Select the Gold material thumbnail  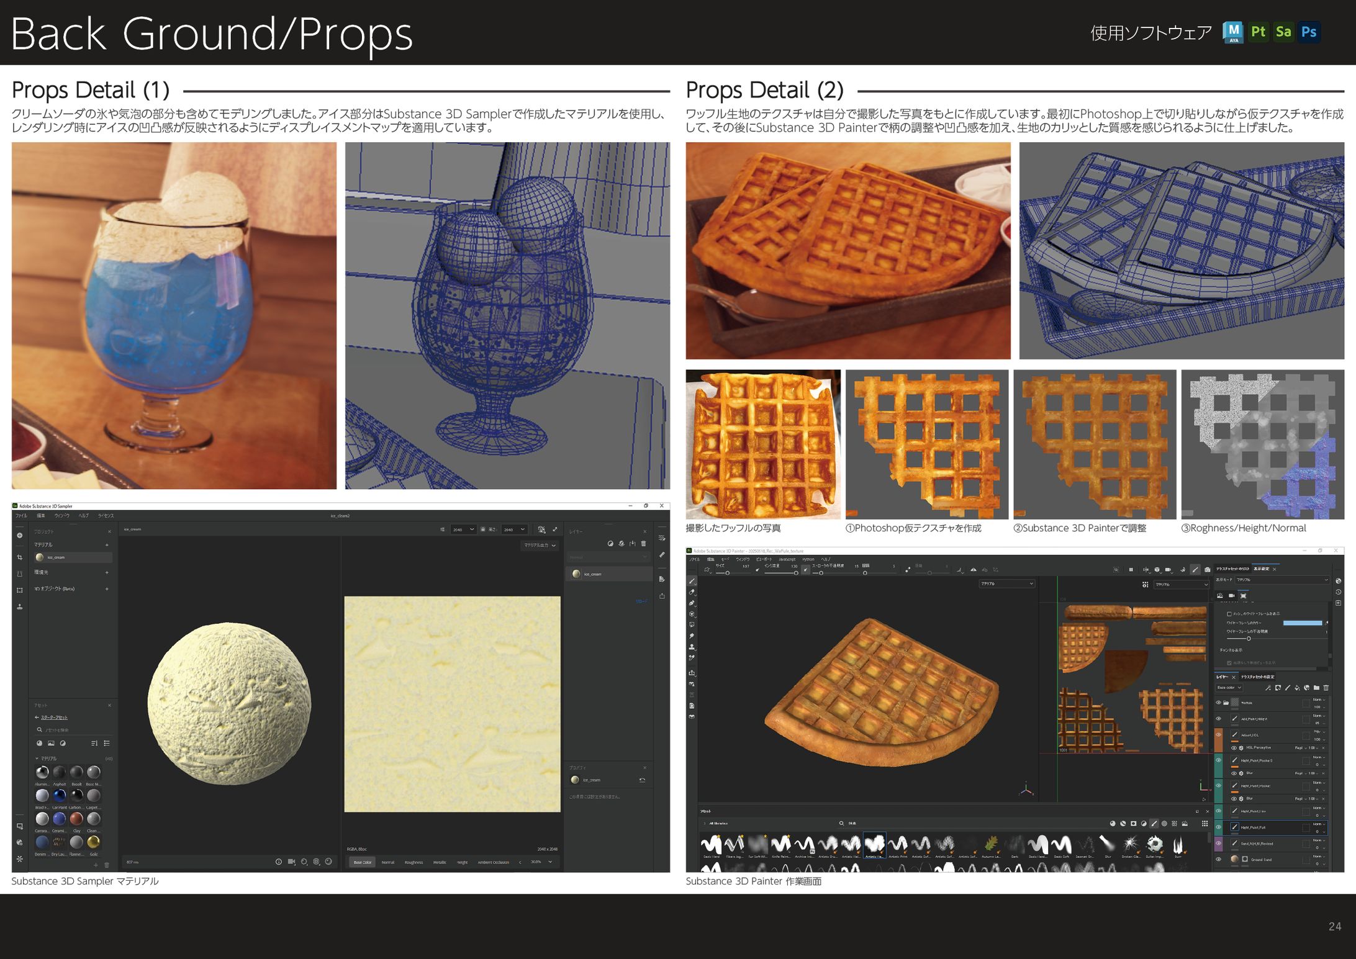(93, 842)
